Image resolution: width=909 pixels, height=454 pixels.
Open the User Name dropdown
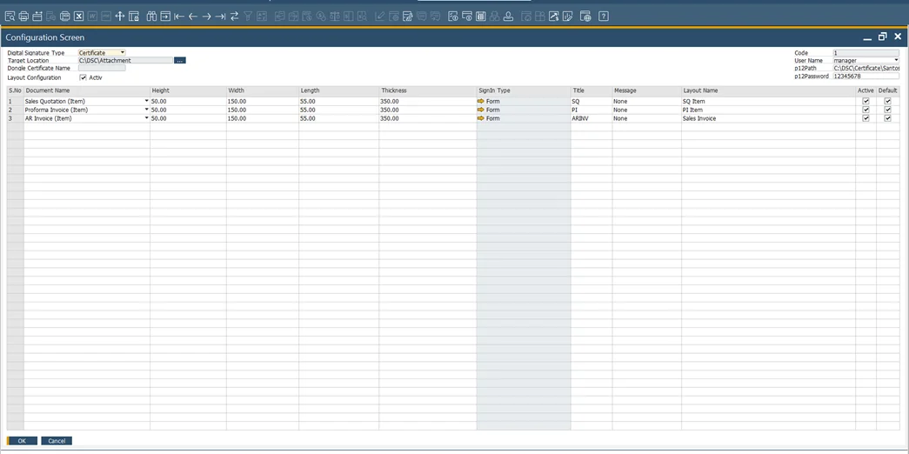click(x=895, y=61)
